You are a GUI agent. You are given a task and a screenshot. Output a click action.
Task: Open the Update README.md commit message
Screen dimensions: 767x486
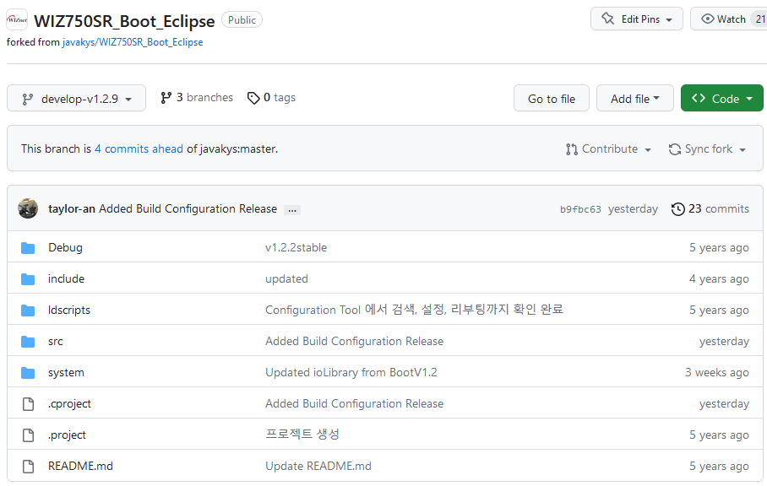[x=318, y=467]
